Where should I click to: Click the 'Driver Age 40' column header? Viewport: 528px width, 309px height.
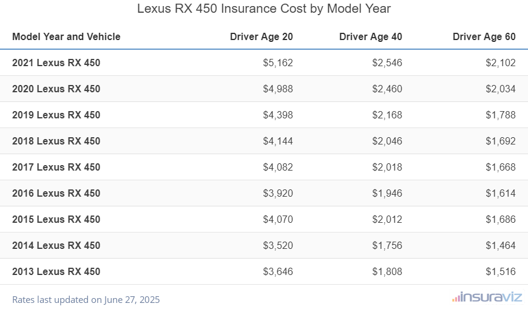(370, 36)
